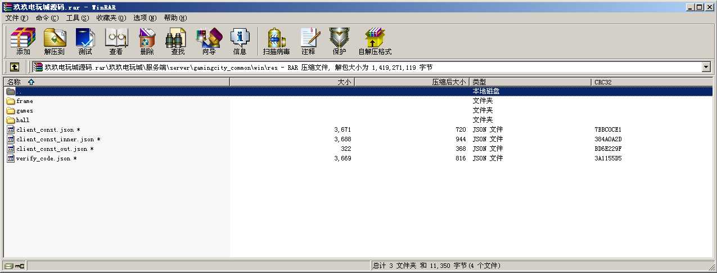Click the hall folder icon

11,120
